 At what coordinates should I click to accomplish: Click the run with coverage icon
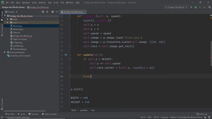200,7
